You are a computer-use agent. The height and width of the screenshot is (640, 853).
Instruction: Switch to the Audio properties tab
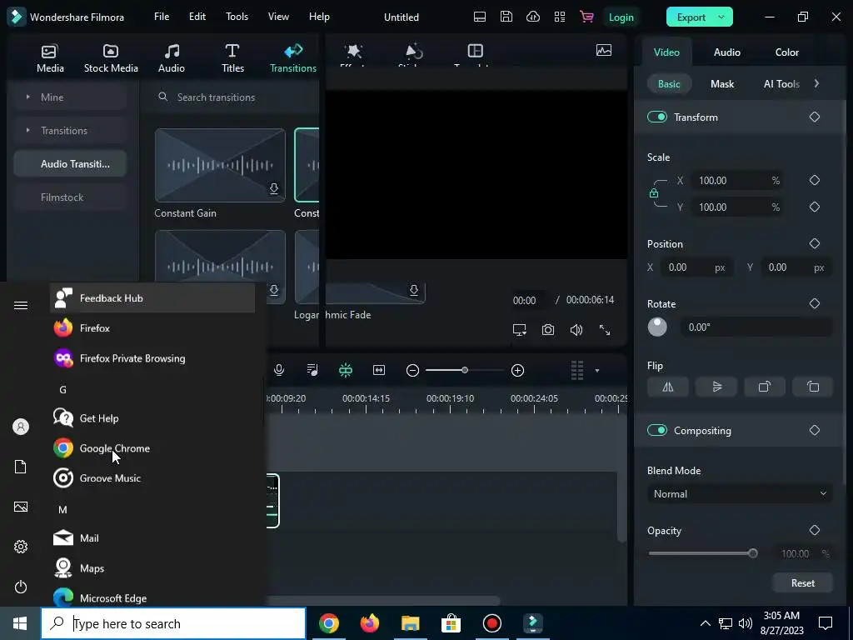click(x=726, y=52)
